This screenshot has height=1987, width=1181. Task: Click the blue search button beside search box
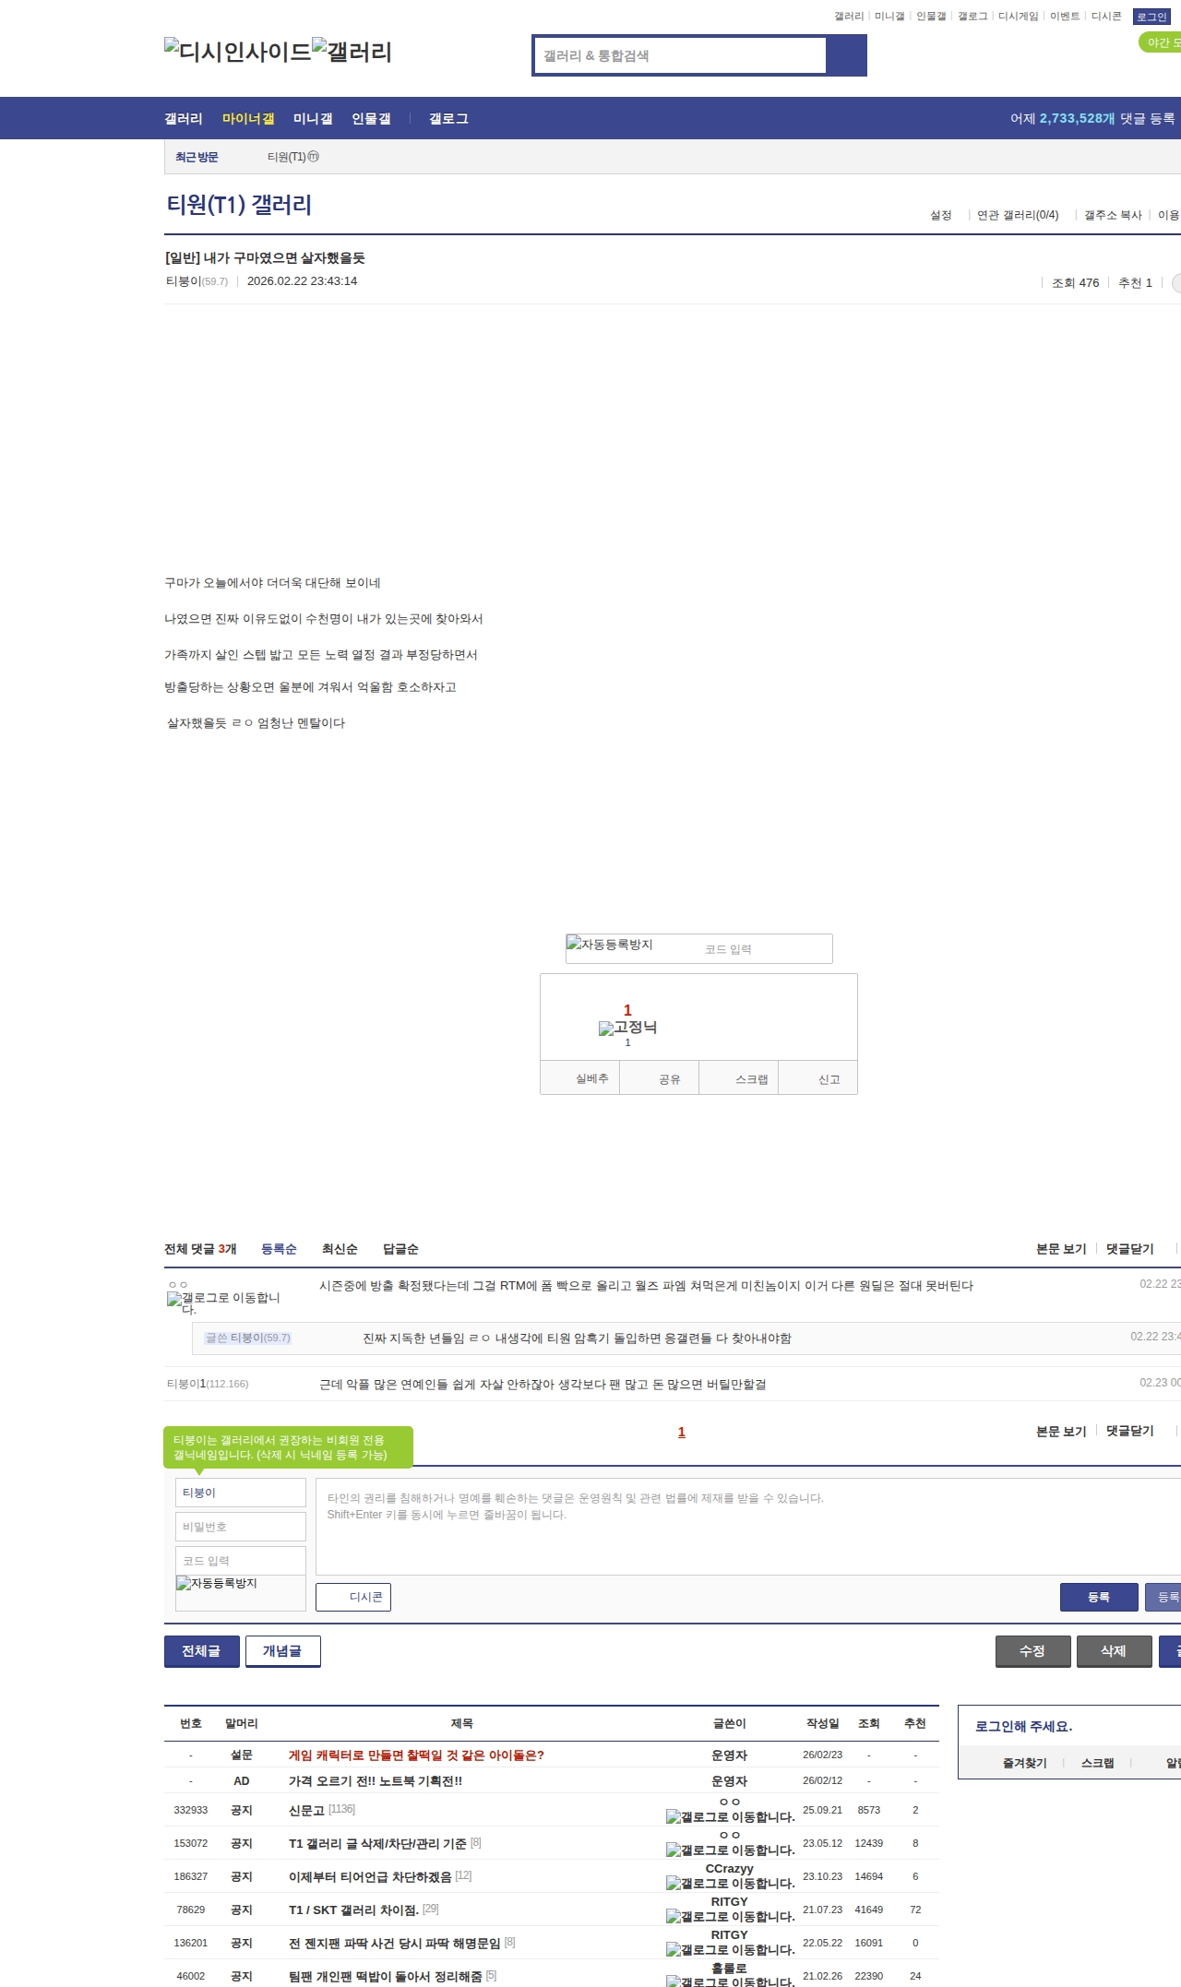[x=846, y=55]
